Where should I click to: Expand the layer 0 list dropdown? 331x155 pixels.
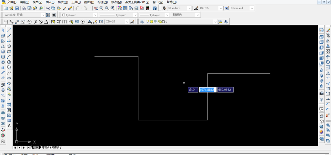tap(215, 21)
